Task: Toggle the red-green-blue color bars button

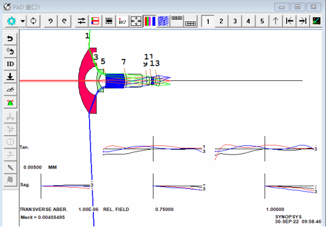Action: click(150, 21)
